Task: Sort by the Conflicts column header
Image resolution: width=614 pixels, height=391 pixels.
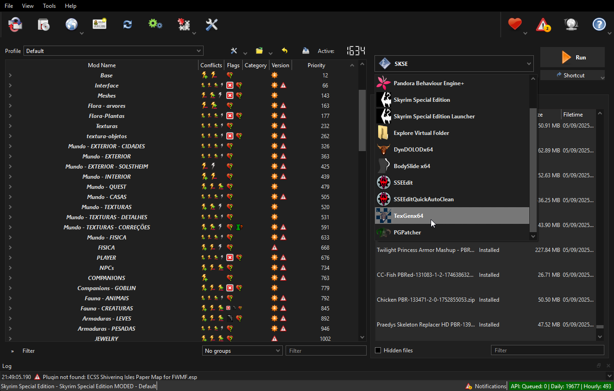Action: coord(211,65)
